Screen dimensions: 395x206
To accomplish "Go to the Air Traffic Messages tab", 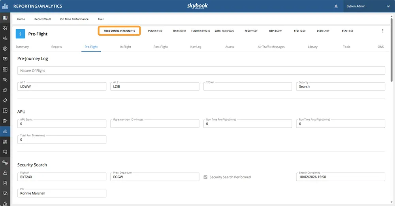I will (x=271, y=47).
